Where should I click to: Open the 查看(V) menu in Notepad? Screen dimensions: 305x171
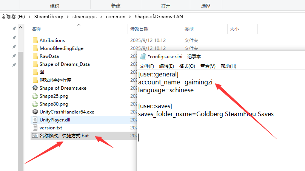(208, 66)
